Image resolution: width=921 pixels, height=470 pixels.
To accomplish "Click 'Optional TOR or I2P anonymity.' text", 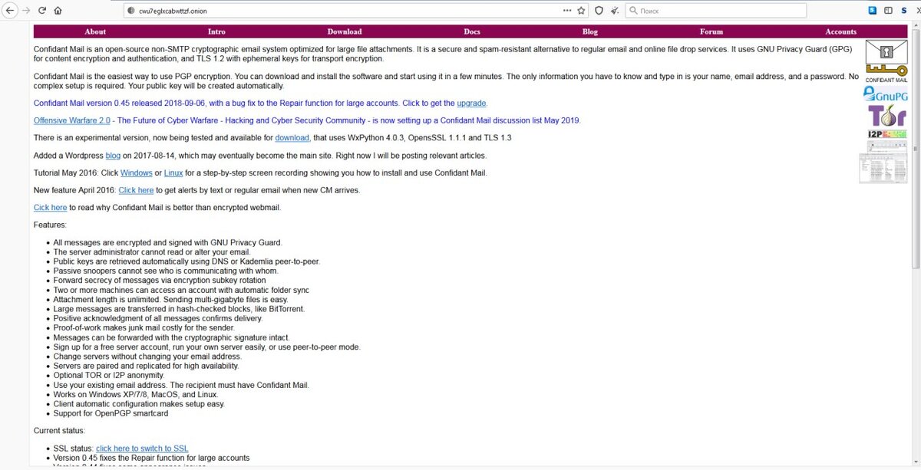I will (x=109, y=376).
